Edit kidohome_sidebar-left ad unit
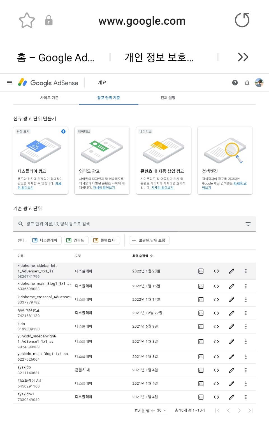Image resolution: width=269 pixels, height=434 pixels. point(231,271)
